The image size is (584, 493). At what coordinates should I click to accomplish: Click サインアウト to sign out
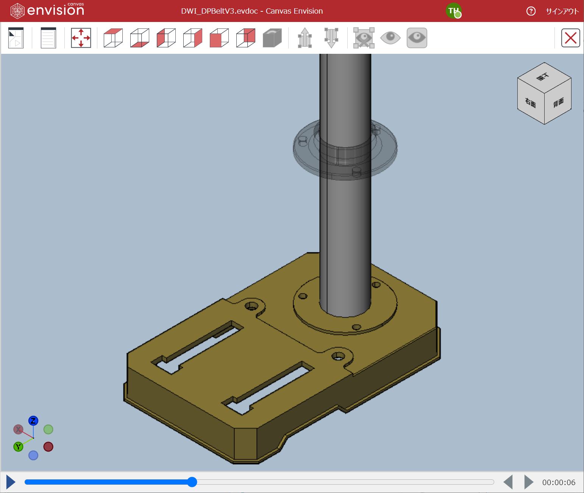coord(562,11)
